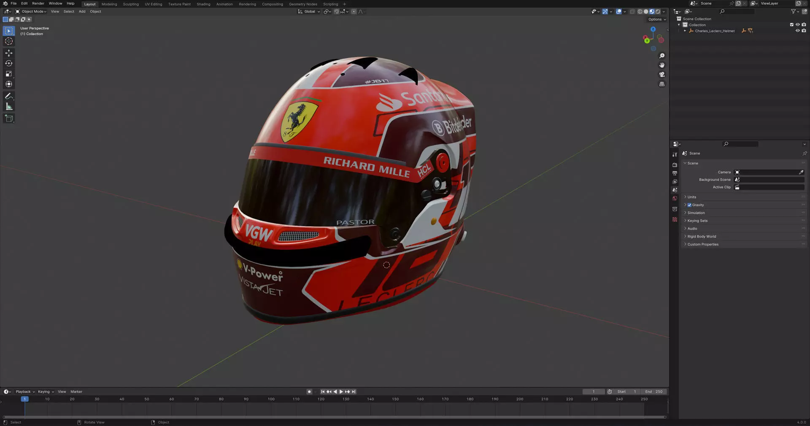Switch to the Shading workspace tab
The image size is (810, 426).
coord(203,4)
